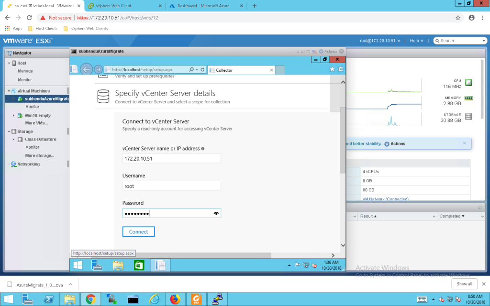Click the ESXi Search field

pyautogui.click(x=460, y=41)
